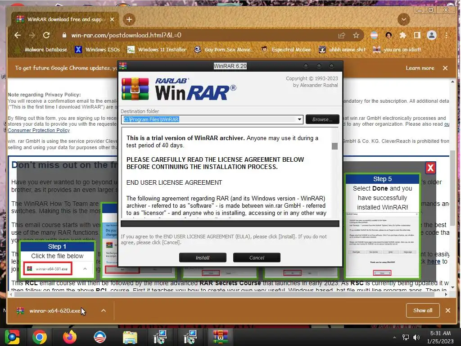This screenshot has width=461, height=346.
Task: Open network tray icon
Action: [x=406, y=337]
